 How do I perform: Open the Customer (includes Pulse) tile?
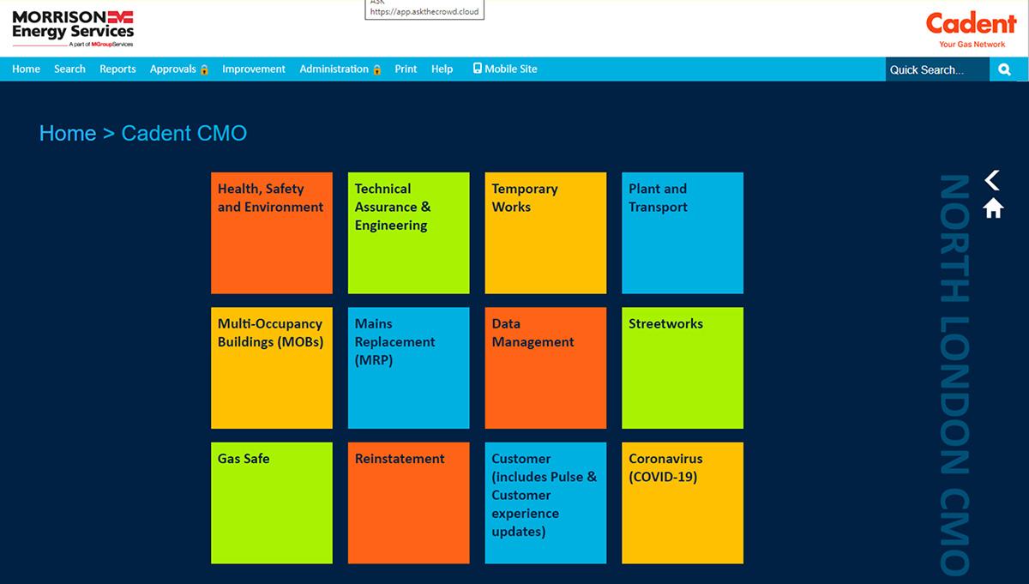[545, 503]
